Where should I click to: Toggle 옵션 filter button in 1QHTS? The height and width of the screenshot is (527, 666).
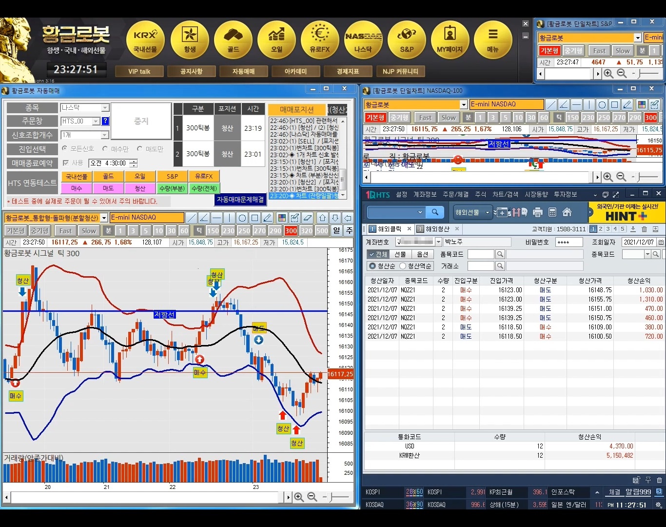423,254
